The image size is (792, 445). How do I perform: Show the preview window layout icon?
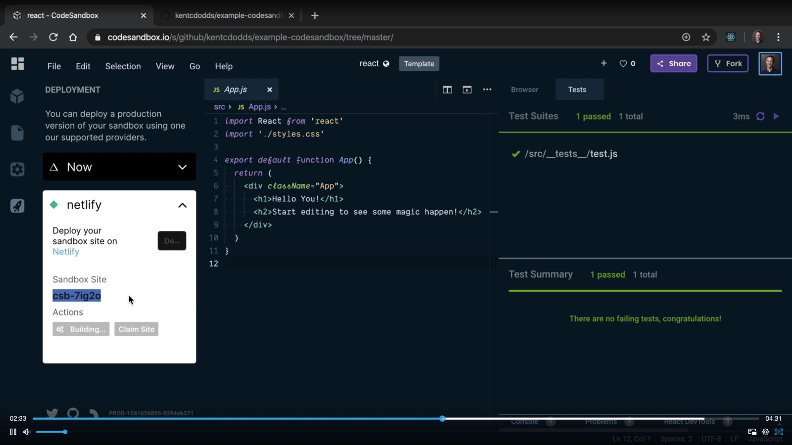467,89
